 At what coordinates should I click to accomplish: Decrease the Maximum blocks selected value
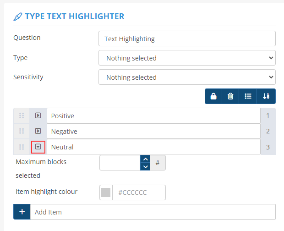pos(145,166)
